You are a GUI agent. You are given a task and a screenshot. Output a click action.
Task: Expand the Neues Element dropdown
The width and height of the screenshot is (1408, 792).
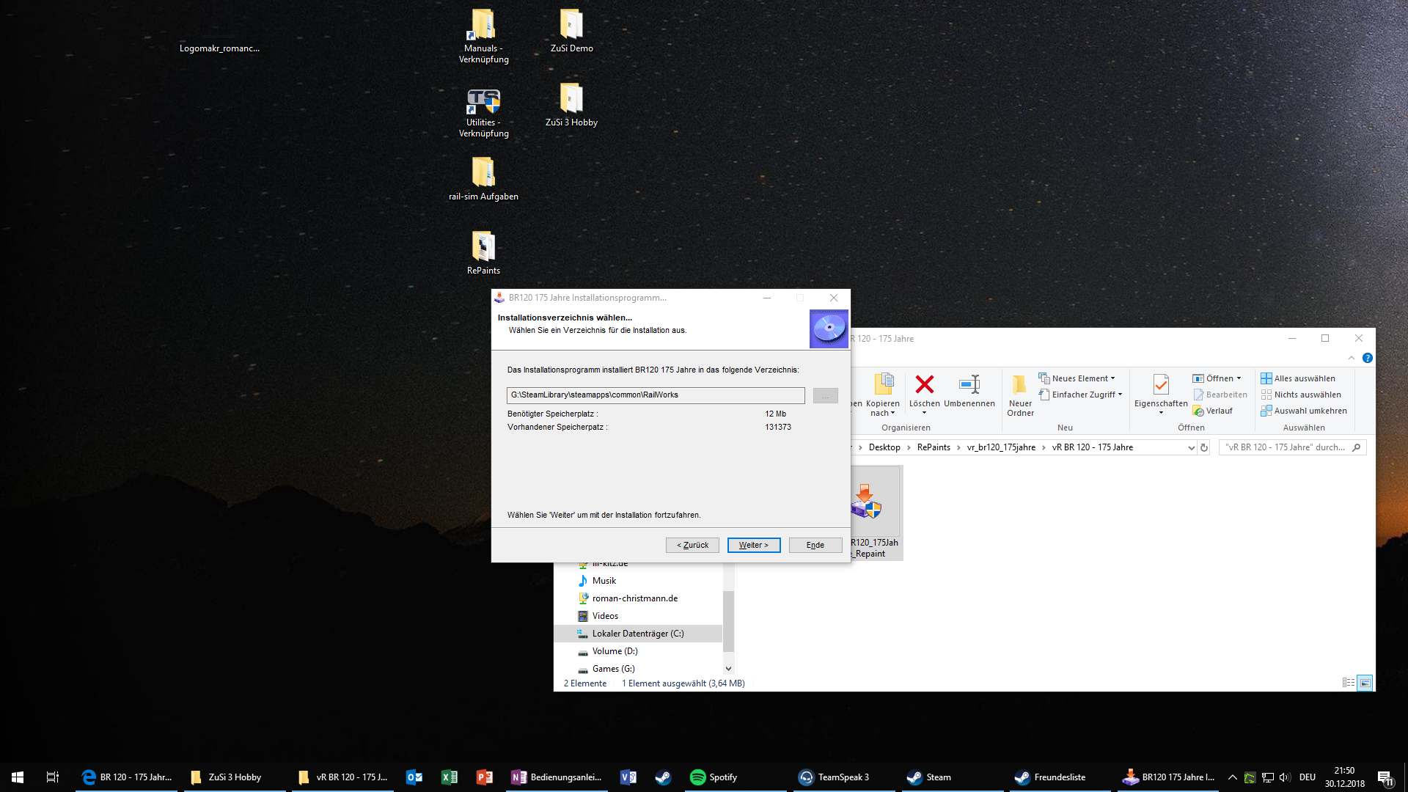(x=1078, y=378)
